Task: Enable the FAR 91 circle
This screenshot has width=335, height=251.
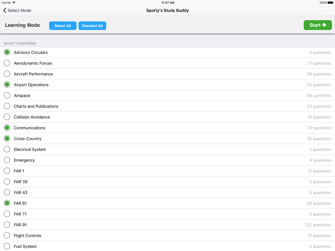Action: 7,225
